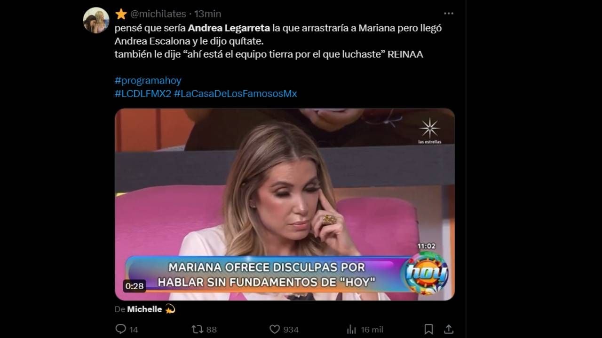Viewport: 602px width, 338px height.
Task: Open the #LaCasaDeLosFamososMx hashtag
Action: point(236,93)
